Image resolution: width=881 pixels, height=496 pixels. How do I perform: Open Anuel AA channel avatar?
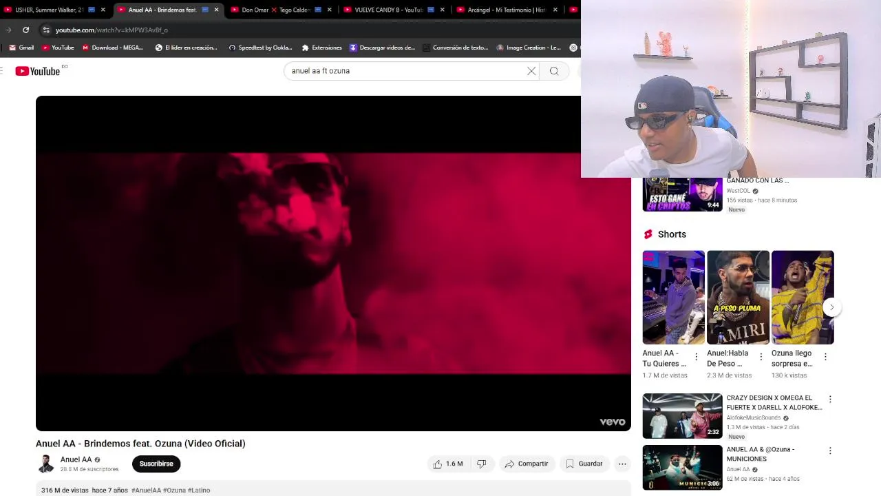point(45,464)
